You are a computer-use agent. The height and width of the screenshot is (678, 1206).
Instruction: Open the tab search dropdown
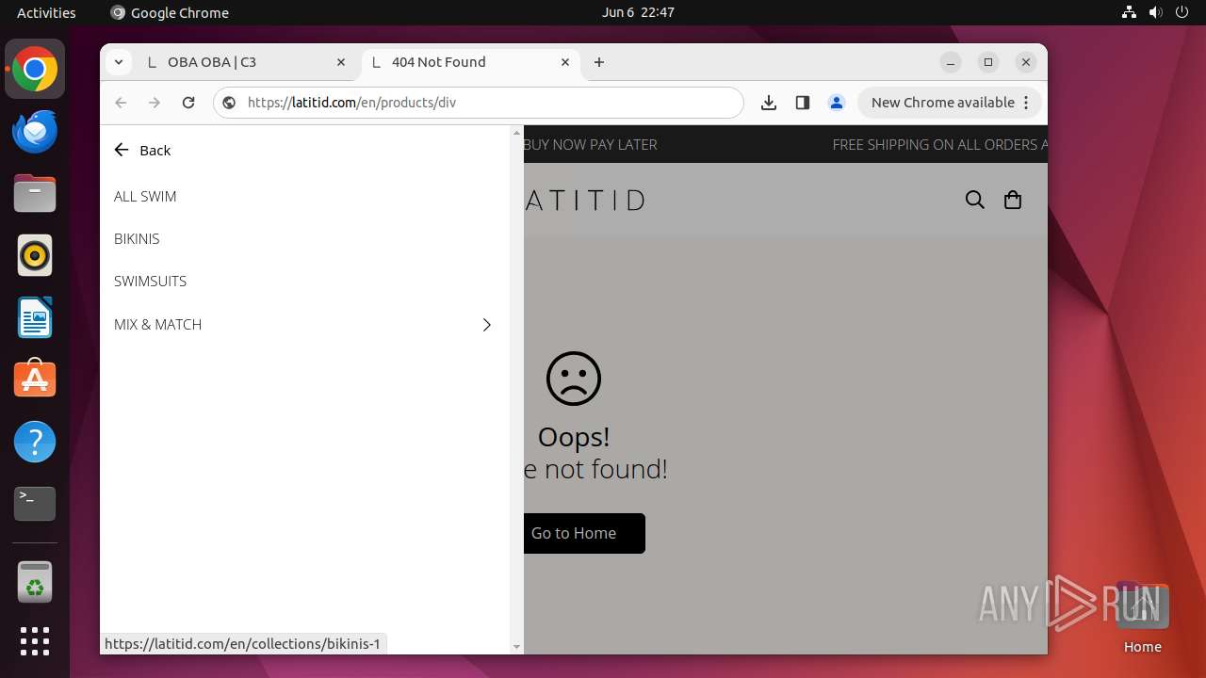click(x=119, y=62)
